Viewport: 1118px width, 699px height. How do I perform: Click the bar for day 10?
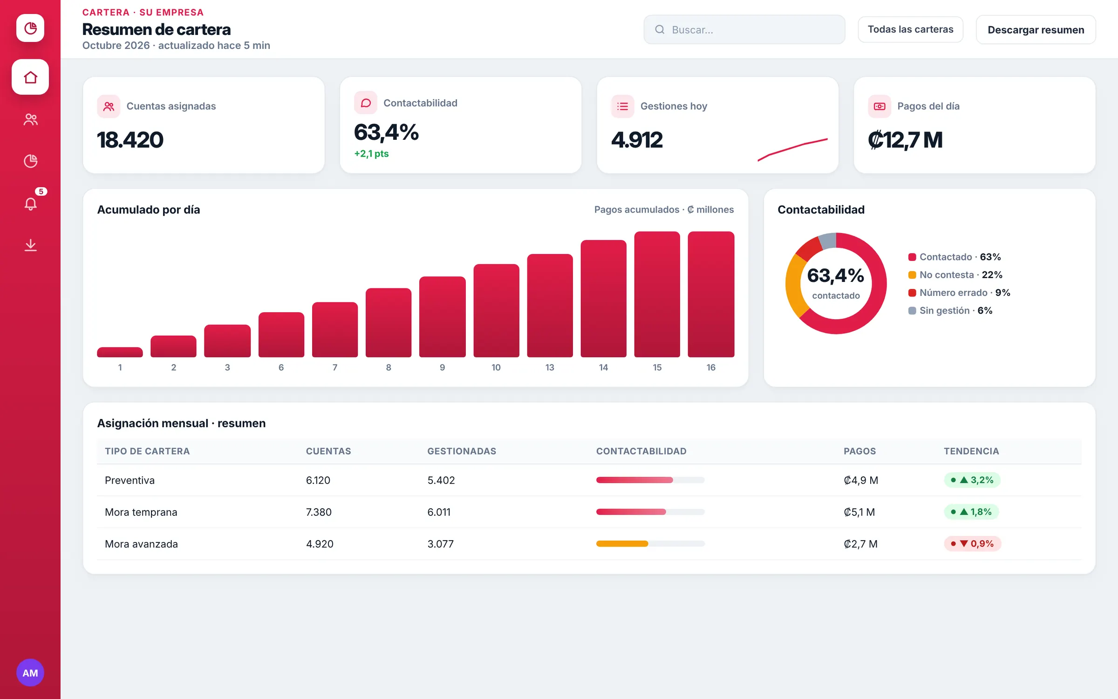point(496,311)
